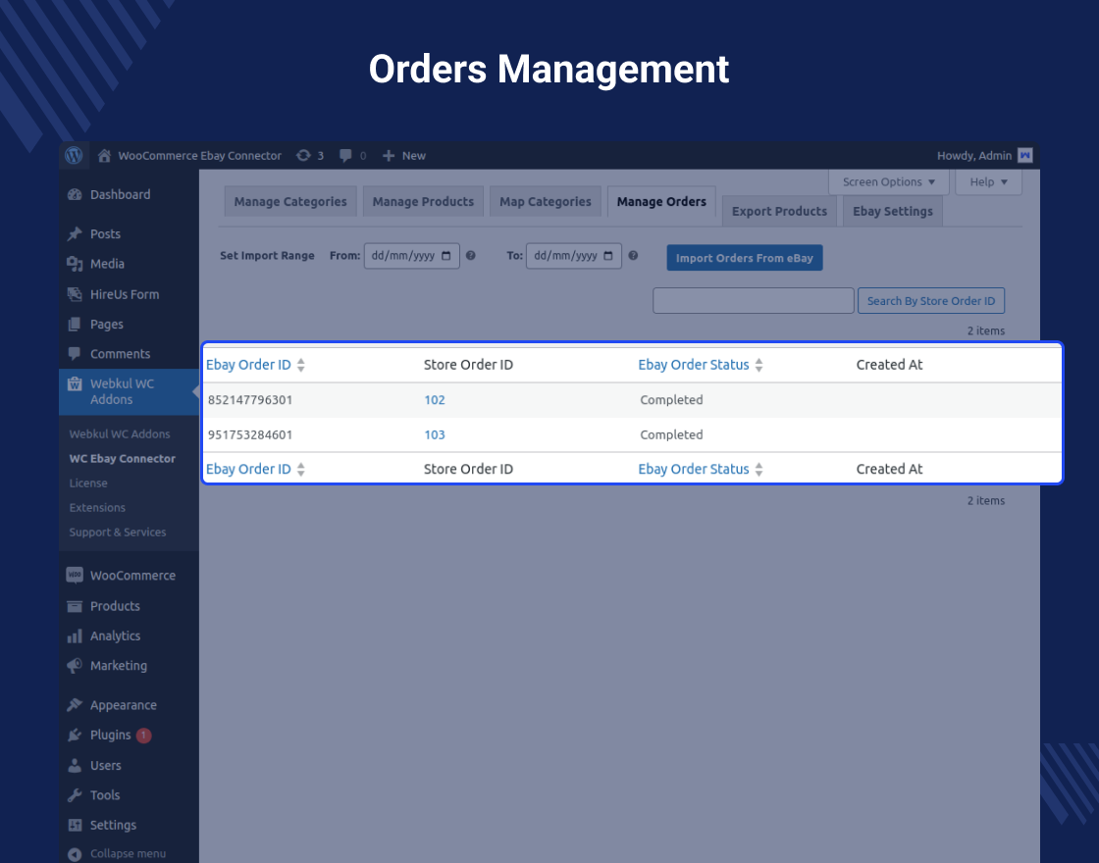The image size is (1099, 863).
Task: Open the WordPress logo menu in admin bar
Action: (x=75, y=155)
